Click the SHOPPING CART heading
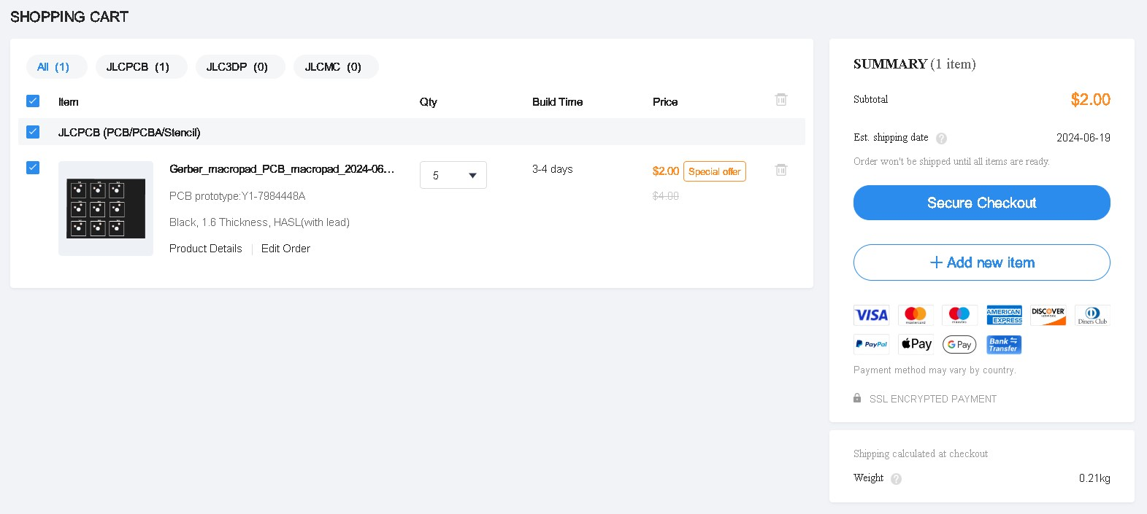This screenshot has width=1147, height=514. 69,17
